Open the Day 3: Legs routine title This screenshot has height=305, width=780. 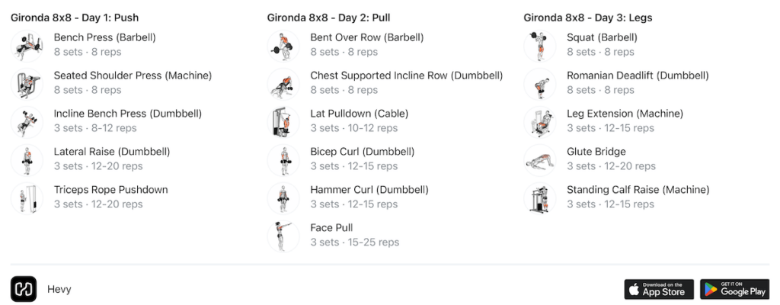click(588, 18)
